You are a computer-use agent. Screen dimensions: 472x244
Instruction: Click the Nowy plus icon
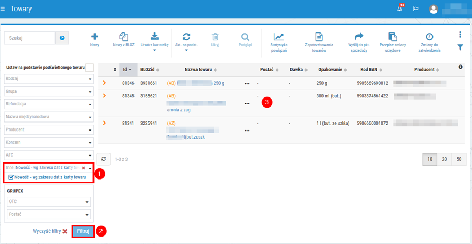click(x=95, y=37)
